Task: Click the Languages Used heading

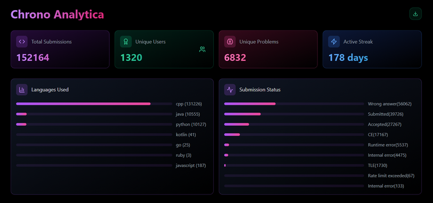Action: click(50, 90)
